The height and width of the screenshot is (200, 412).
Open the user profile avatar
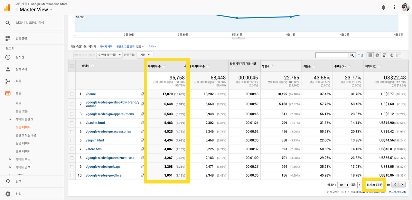tap(406, 7)
